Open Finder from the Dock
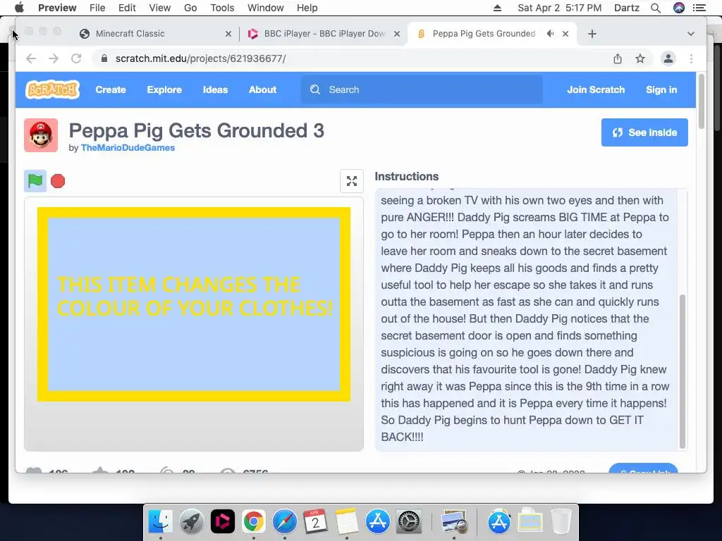This screenshot has height=541, width=722. tap(160, 522)
